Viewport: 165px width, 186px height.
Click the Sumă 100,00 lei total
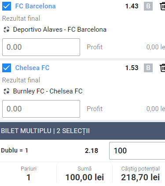click(x=84, y=177)
